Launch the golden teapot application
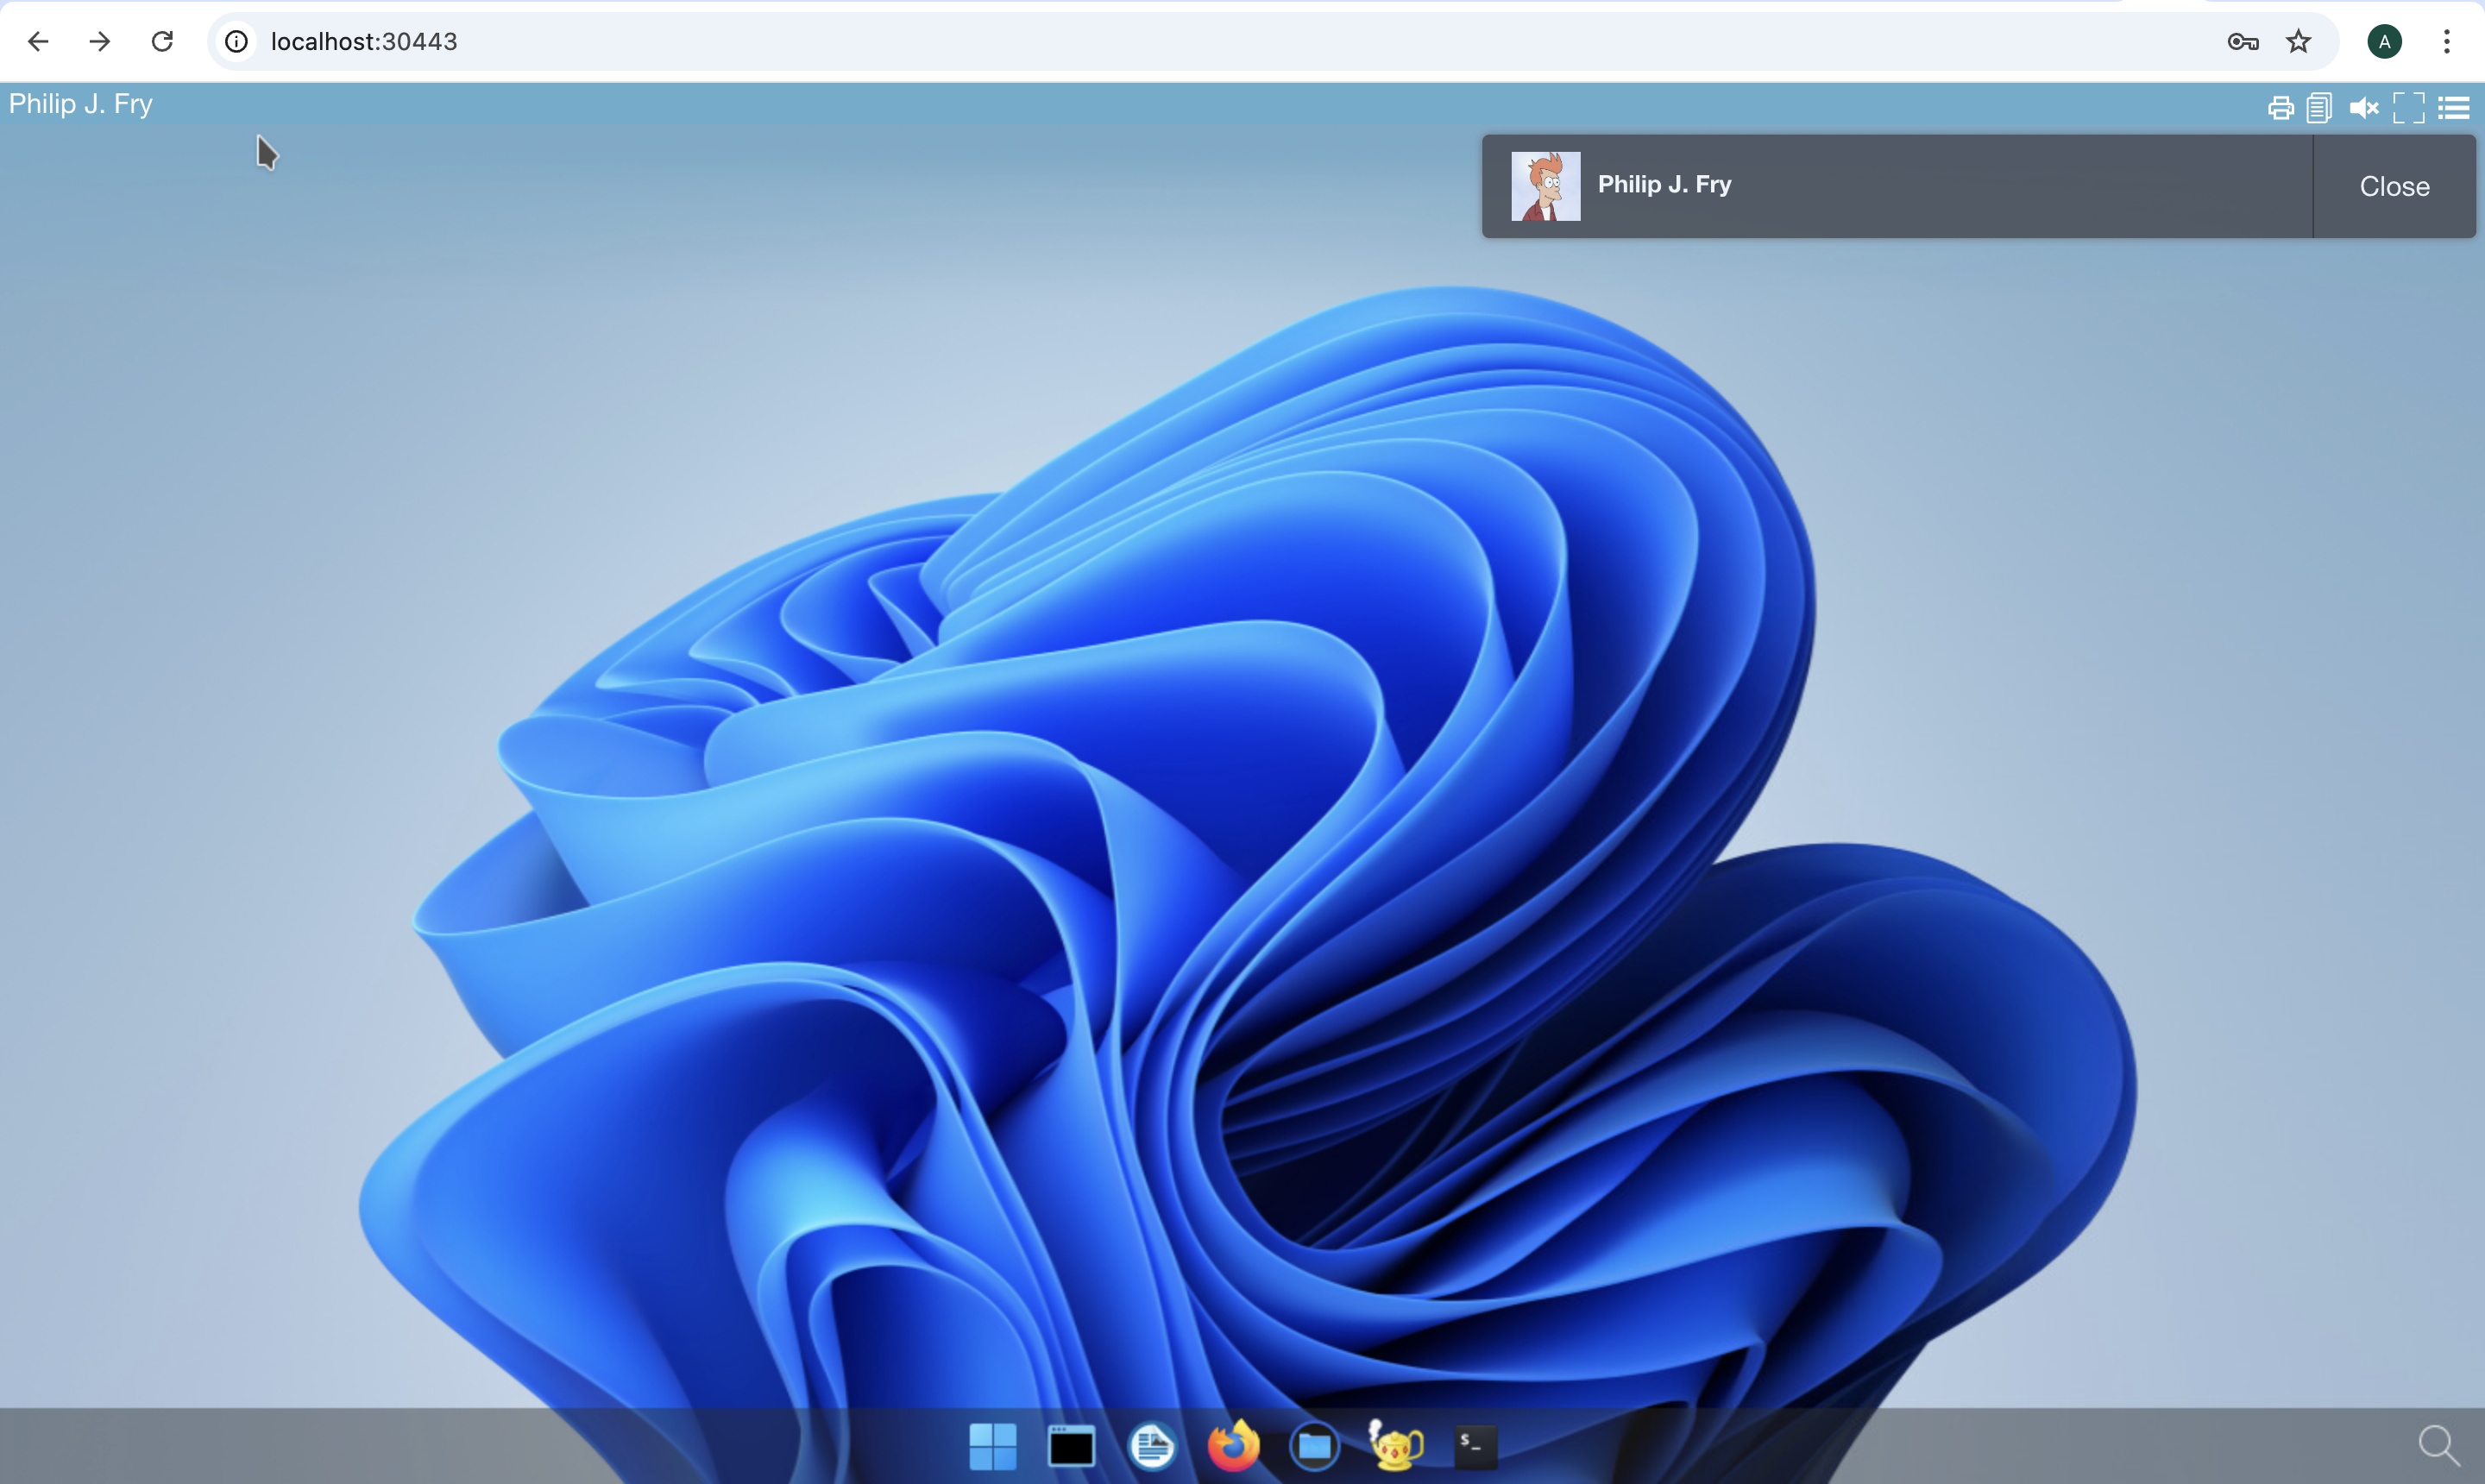The width and height of the screenshot is (2485, 1484). pos(1395,1446)
